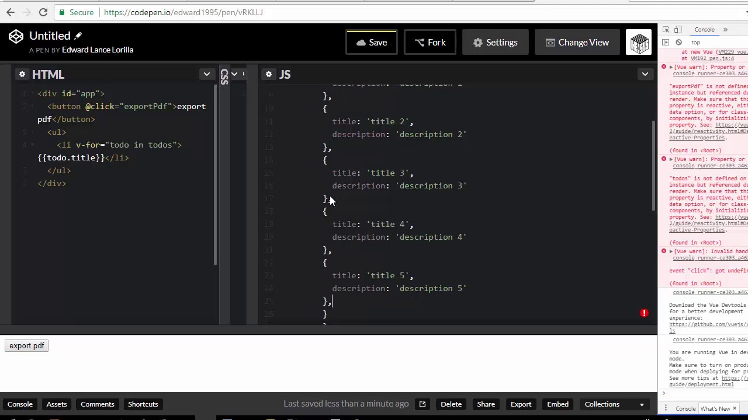This screenshot has height=420, width=748.
Task: Select the drawer Console tab
Action: coord(685,409)
